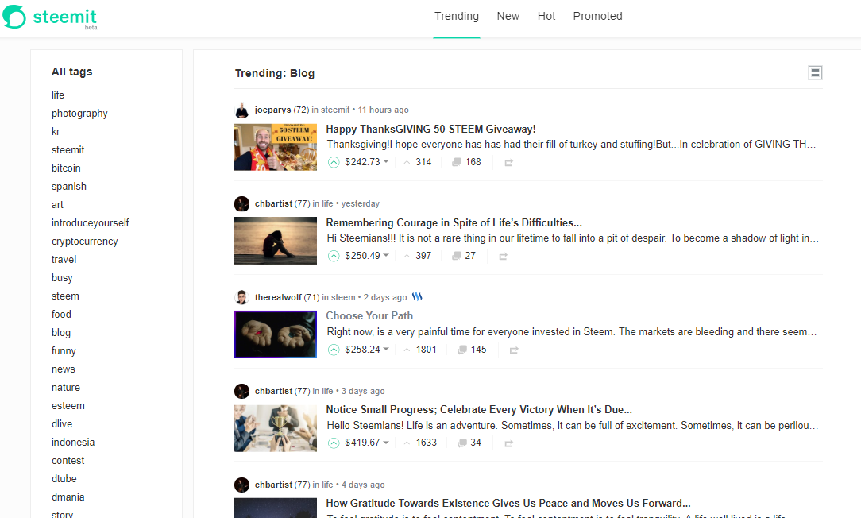
Task: Upvote the Remembering Courage post
Action: [334, 256]
